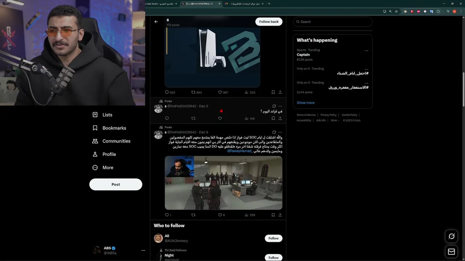Screen dimensions: 465x261
Task: Go to Communities in the sidebar
Action: [111, 141]
